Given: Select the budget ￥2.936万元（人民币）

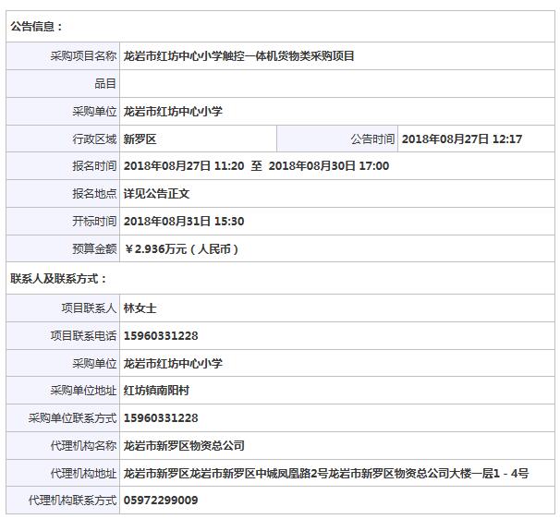Looking at the screenshot, I should click(181, 248).
